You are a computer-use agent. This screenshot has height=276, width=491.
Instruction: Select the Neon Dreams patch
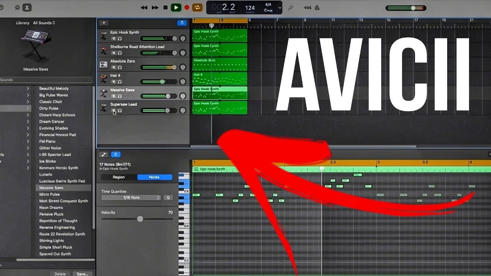click(51, 208)
